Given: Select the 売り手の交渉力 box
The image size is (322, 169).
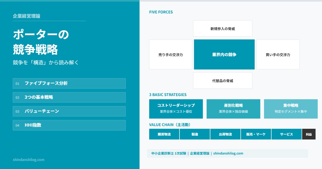Looking at the screenshot, I should (x=171, y=54).
